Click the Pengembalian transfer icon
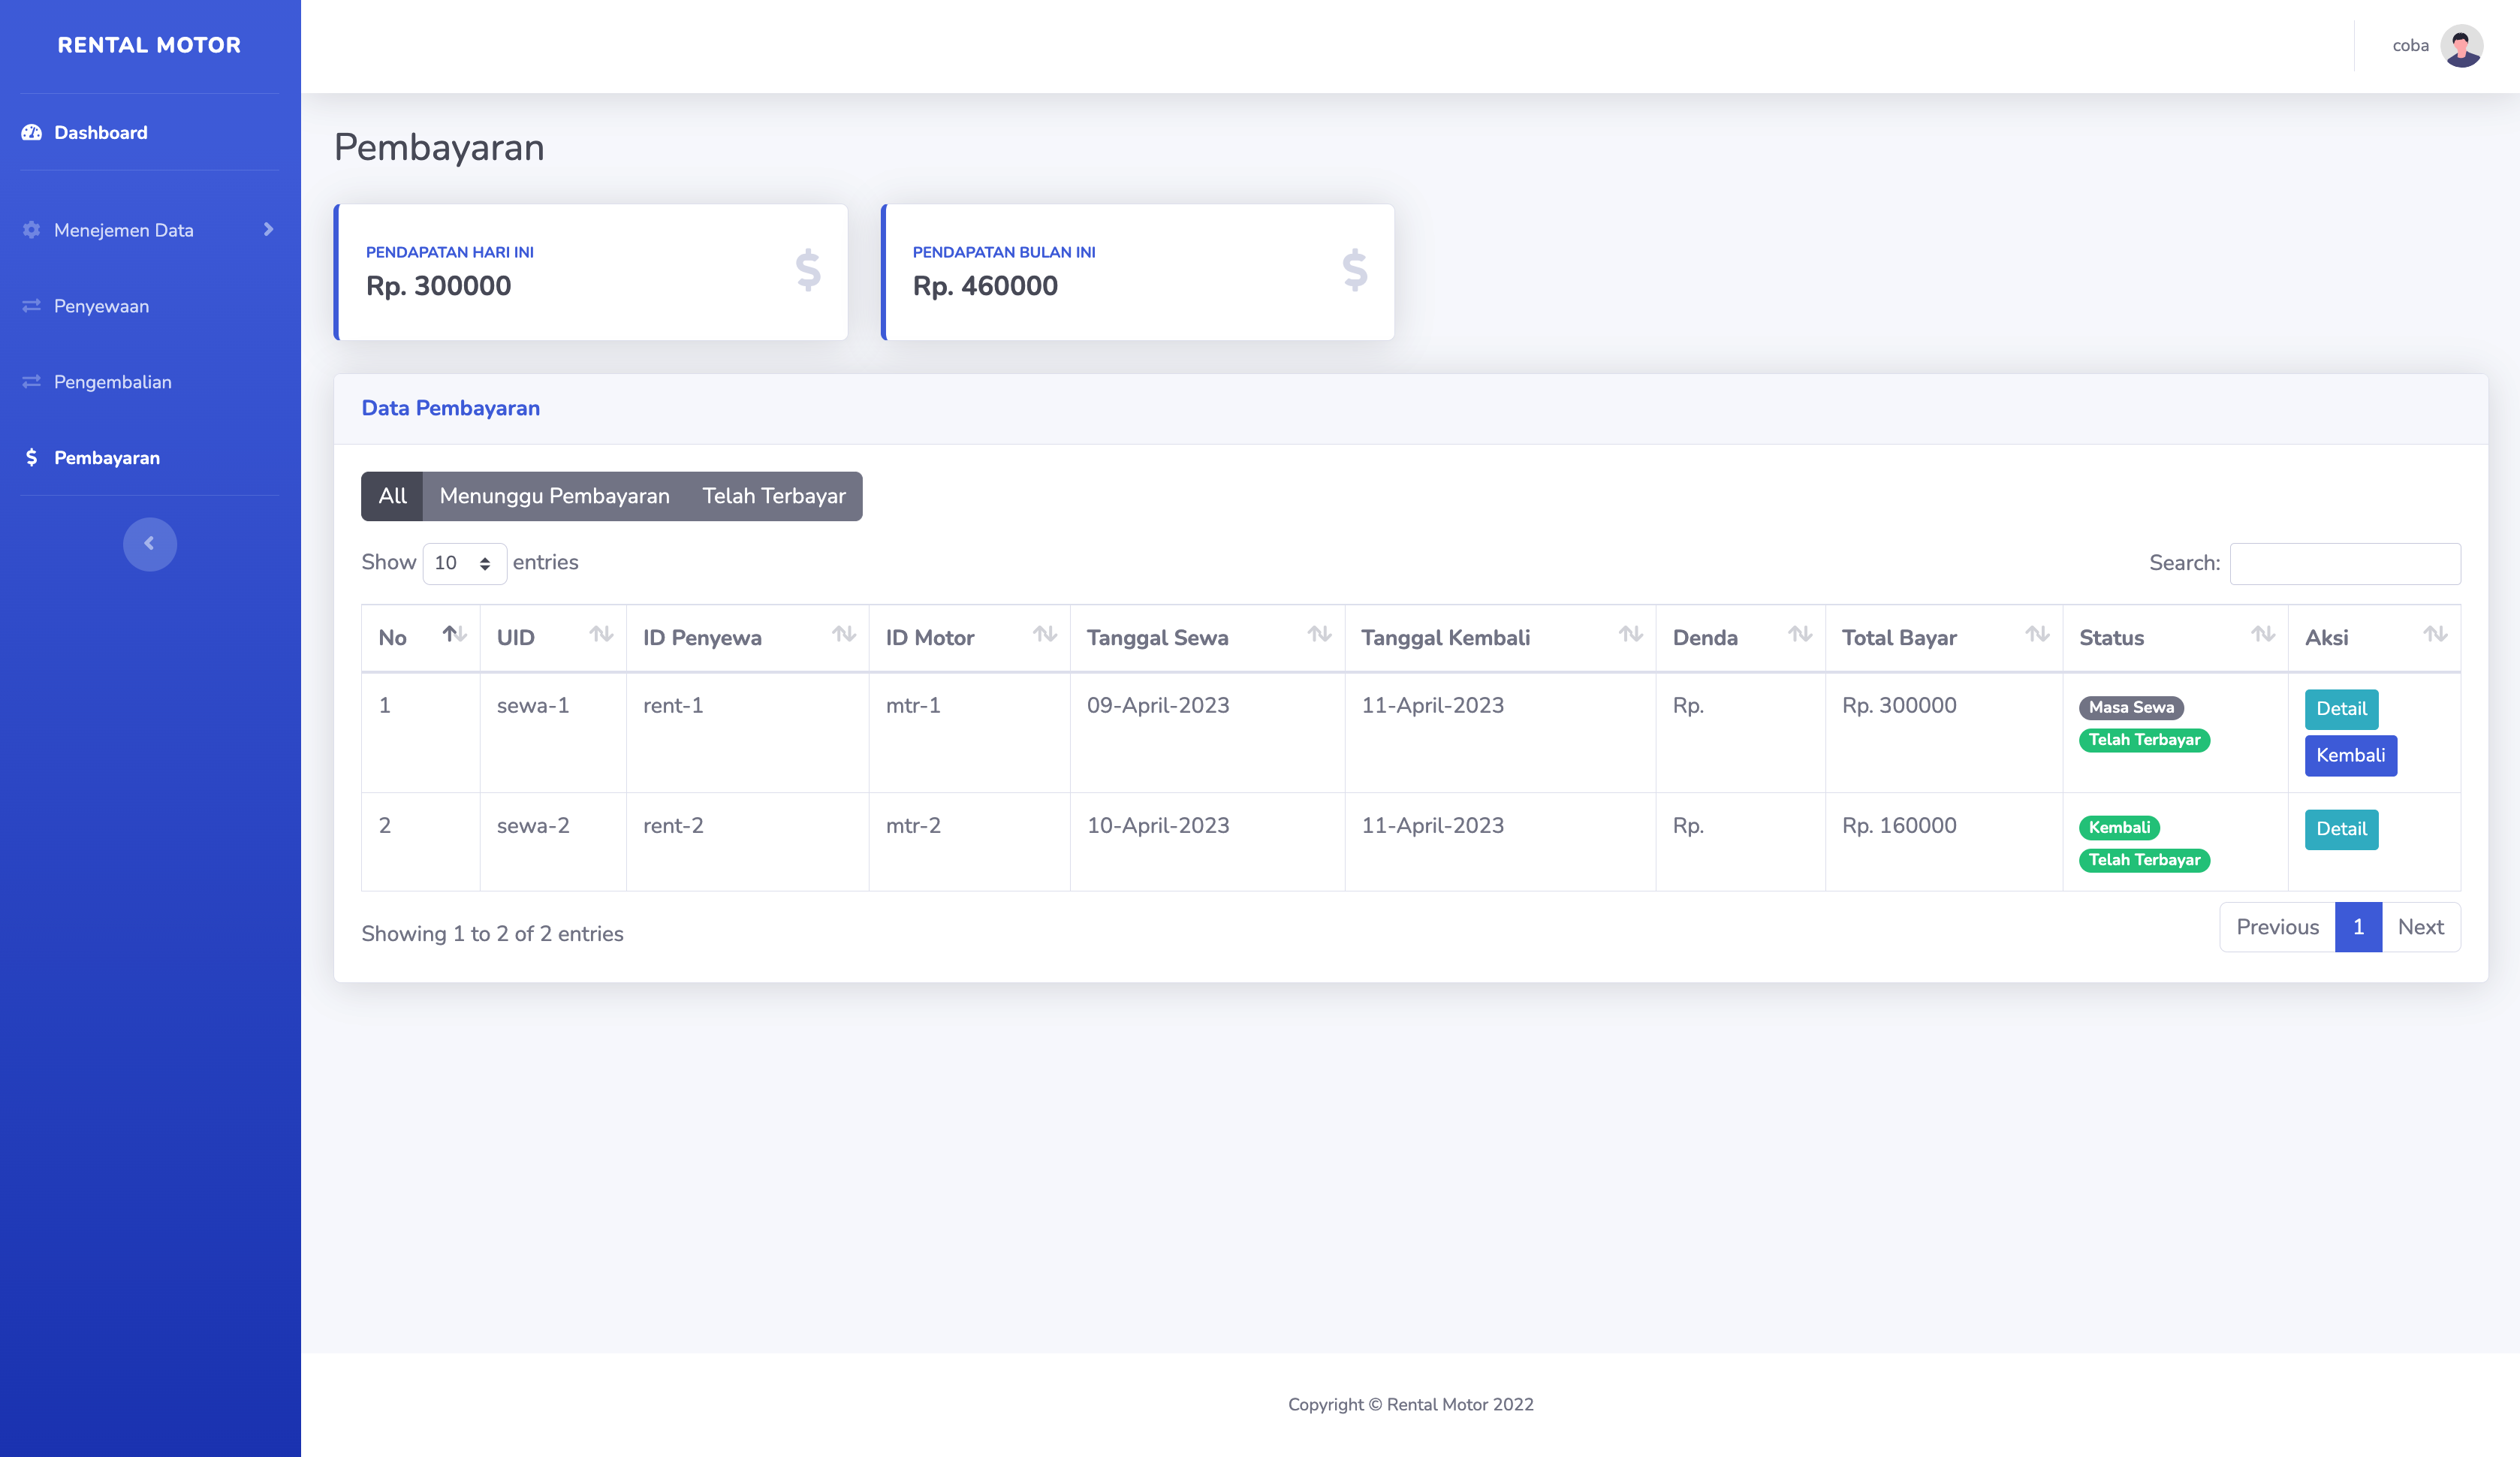This screenshot has width=2520, height=1457. (x=30, y=381)
